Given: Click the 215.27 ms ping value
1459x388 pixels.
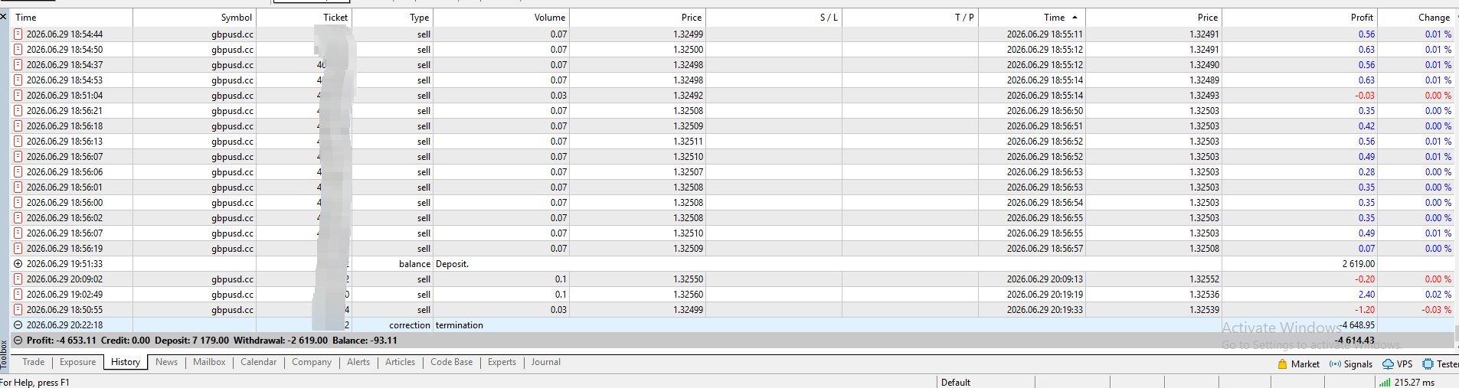Looking at the screenshot, I should [x=1414, y=382].
